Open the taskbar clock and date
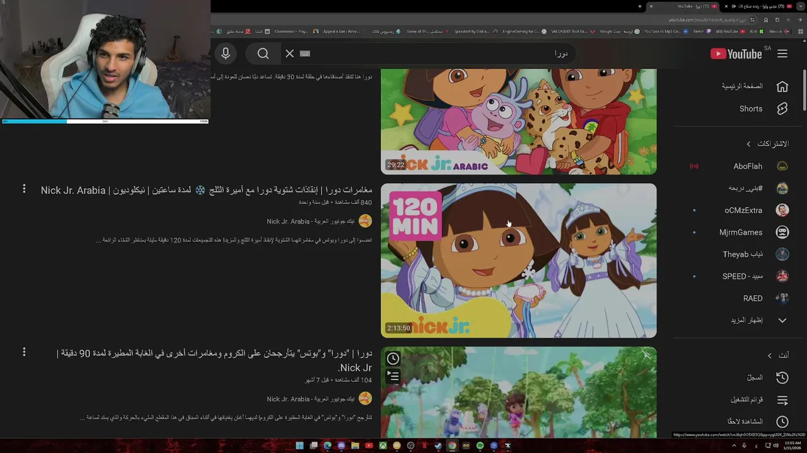Viewport: 807px width, 453px height. point(791,446)
